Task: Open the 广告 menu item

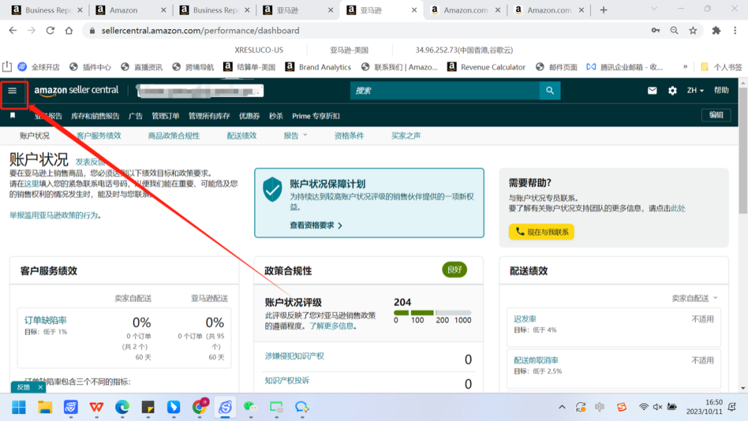Action: (x=136, y=116)
